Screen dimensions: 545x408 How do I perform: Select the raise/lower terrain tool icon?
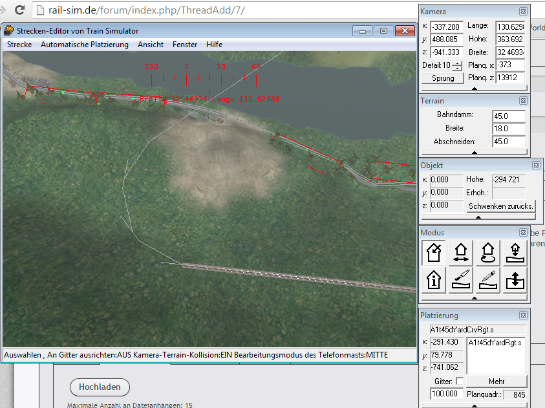(x=515, y=279)
